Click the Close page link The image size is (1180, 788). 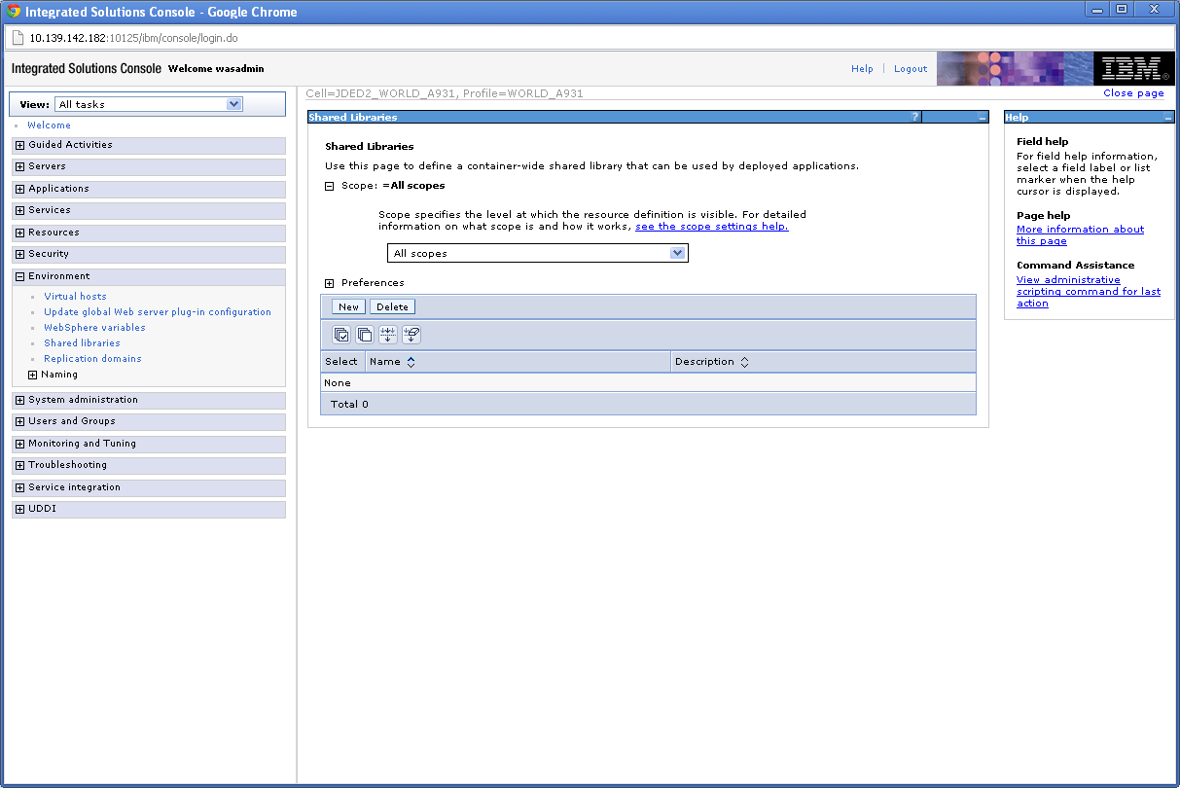tap(1133, 93)
